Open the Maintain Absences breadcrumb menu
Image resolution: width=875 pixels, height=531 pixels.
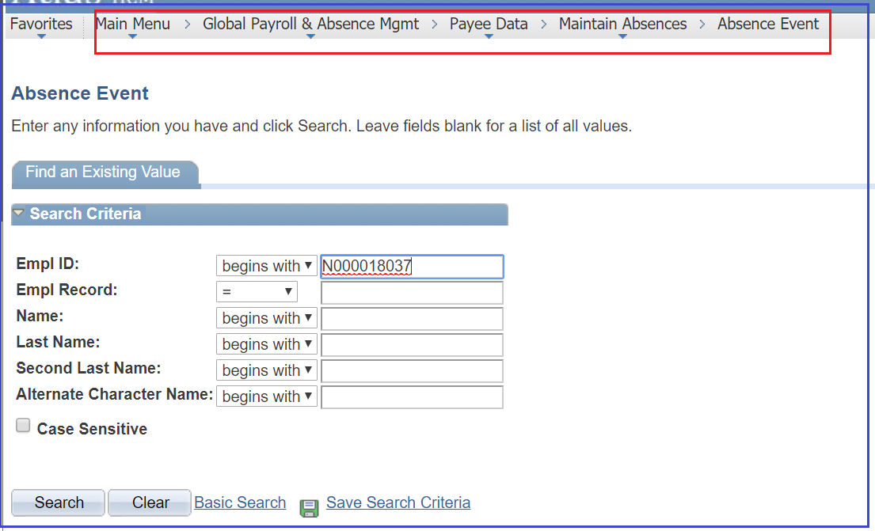click(622, 24)
